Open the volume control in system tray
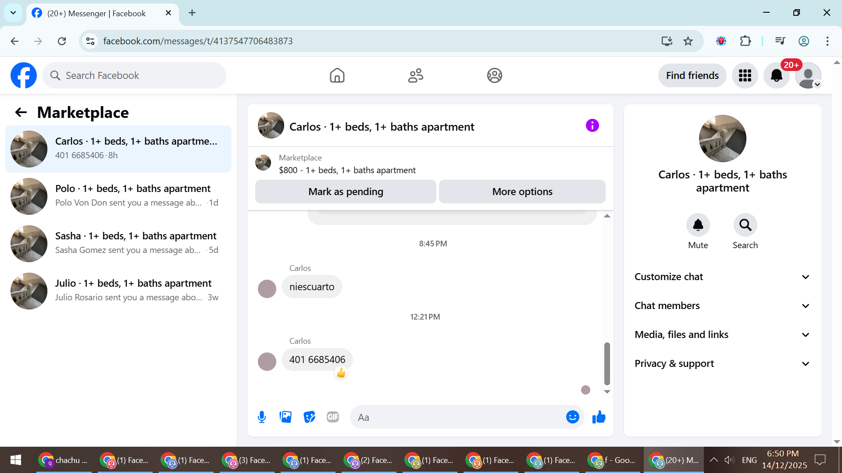This screenshot has height=473, width=842. [729, 460]
